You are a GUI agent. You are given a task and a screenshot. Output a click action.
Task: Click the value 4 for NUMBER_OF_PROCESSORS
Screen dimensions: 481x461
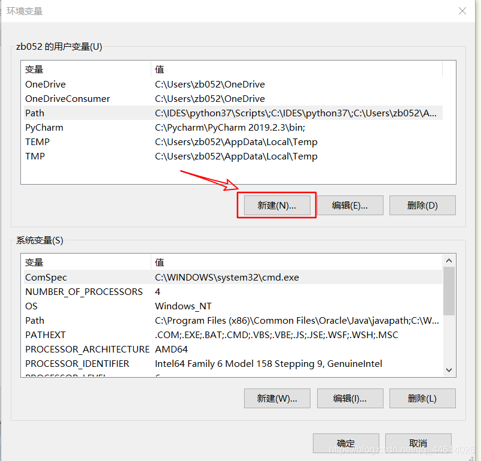(158, 292)
